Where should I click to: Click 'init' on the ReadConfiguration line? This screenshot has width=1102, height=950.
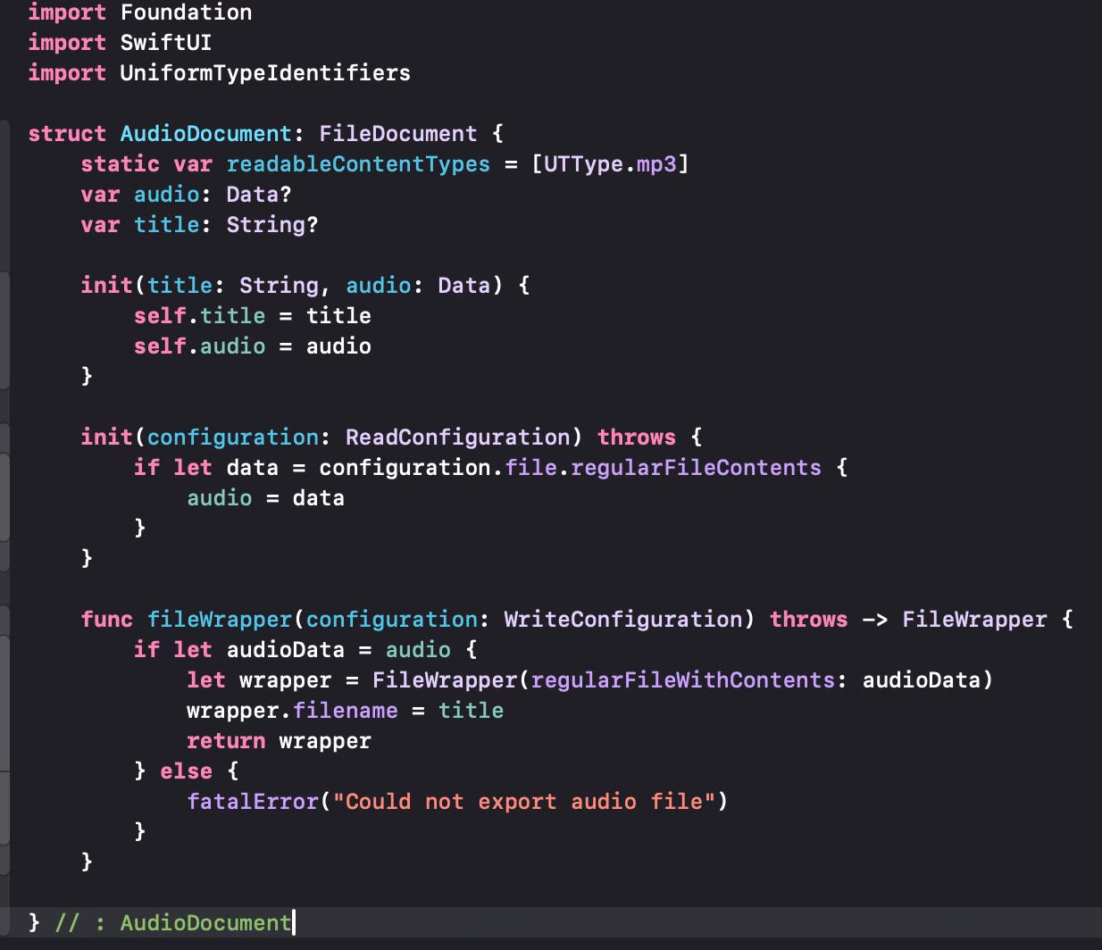pos(107,437)
